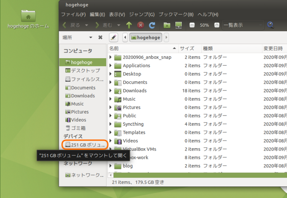Open the 編集(E) menu

point(97,14)
